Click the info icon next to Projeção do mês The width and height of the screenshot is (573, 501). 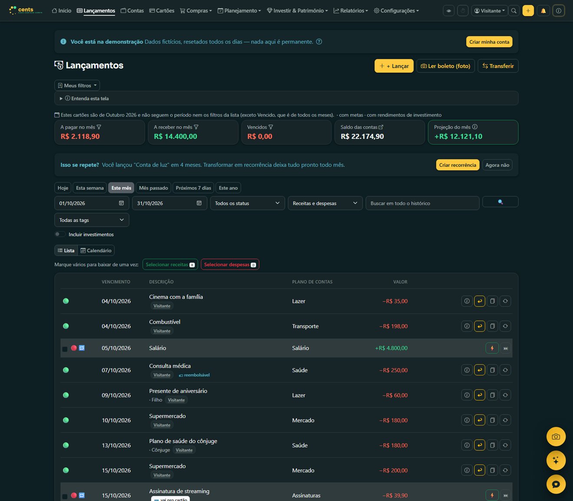coord(475,127)
